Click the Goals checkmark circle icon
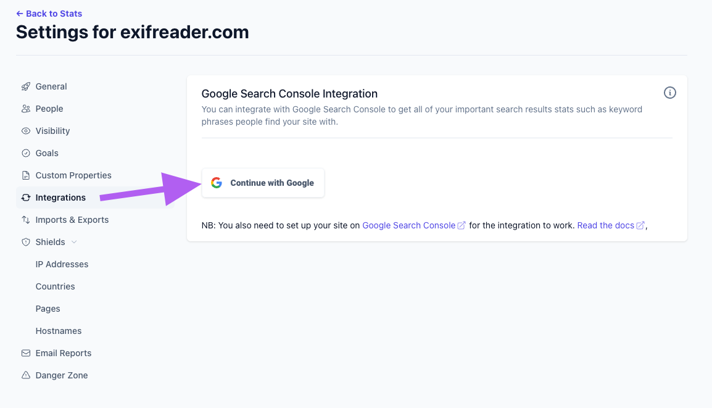712x408 pixels. tap(25, 153)
